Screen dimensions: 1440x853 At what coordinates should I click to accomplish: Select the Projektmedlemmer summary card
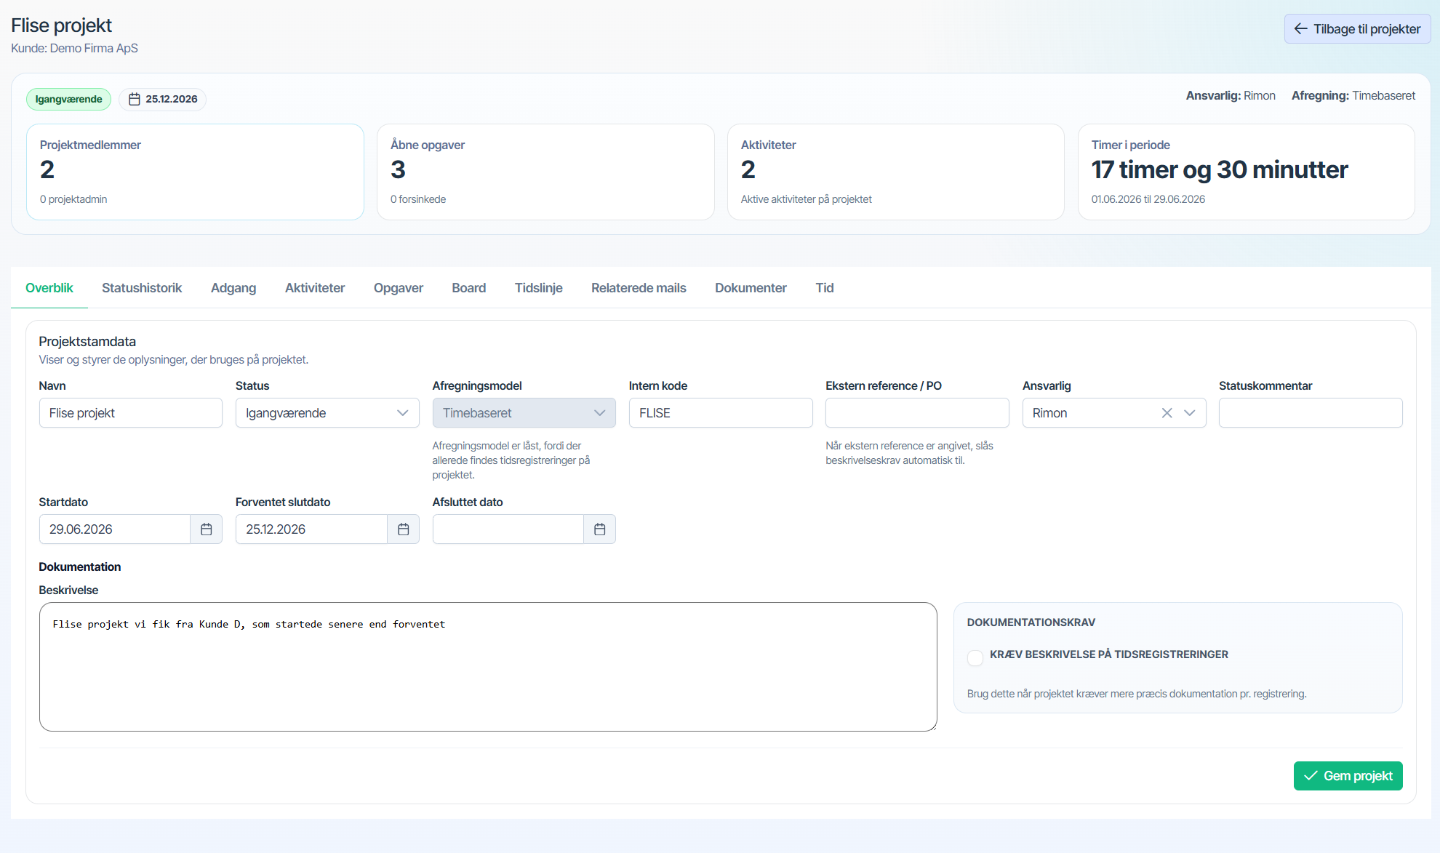coord(195,172)
